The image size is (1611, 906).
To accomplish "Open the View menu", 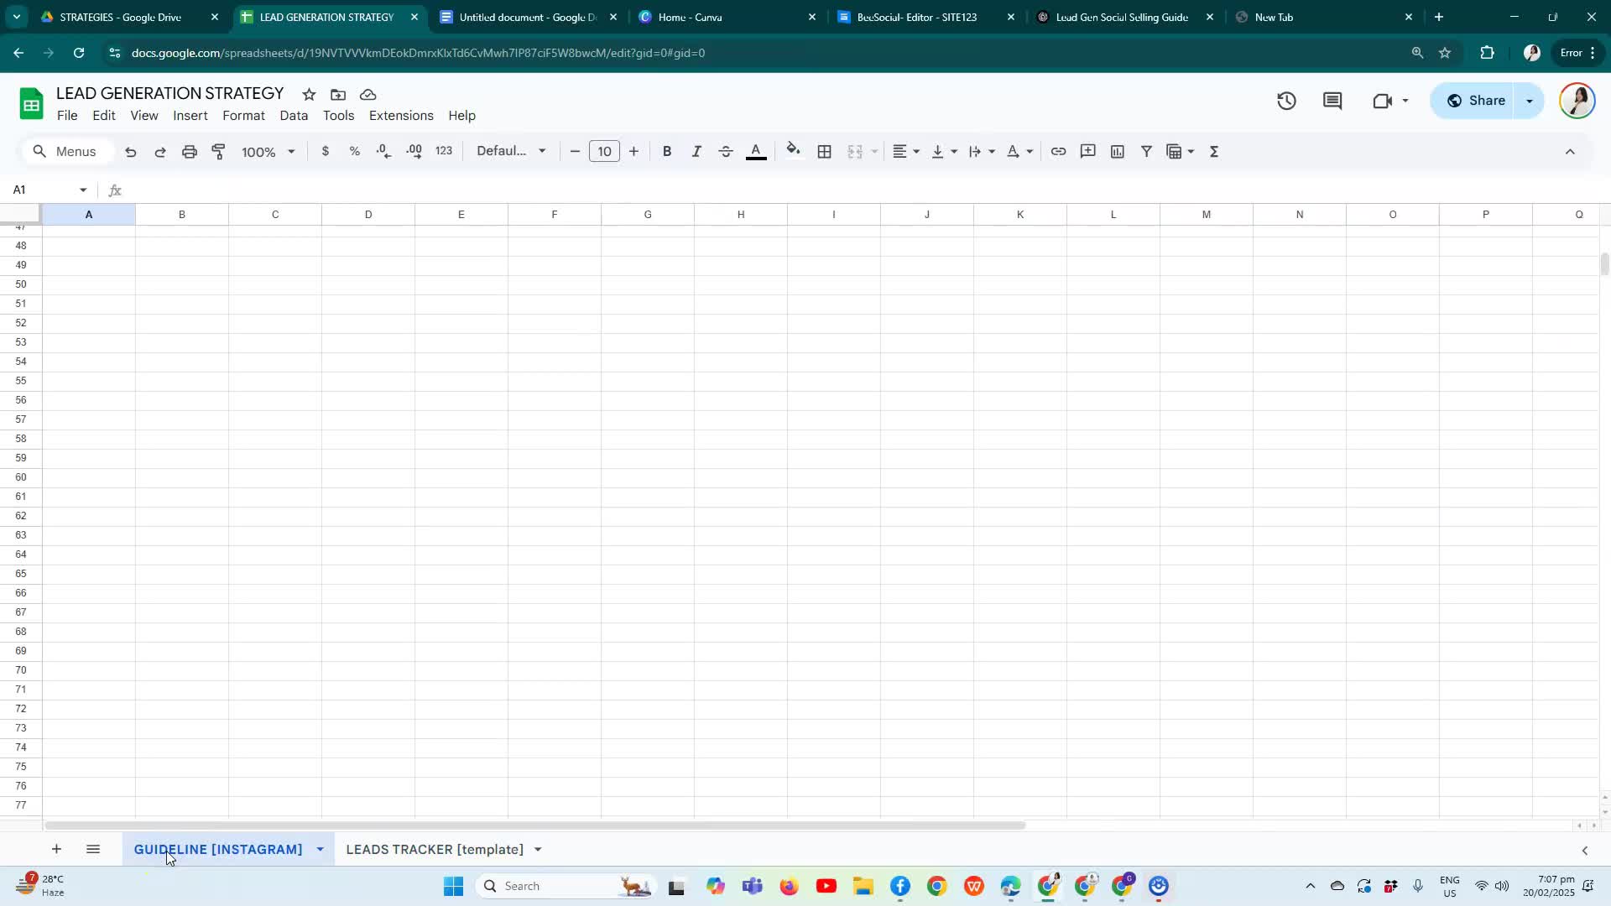I will [x=144, y=116].
